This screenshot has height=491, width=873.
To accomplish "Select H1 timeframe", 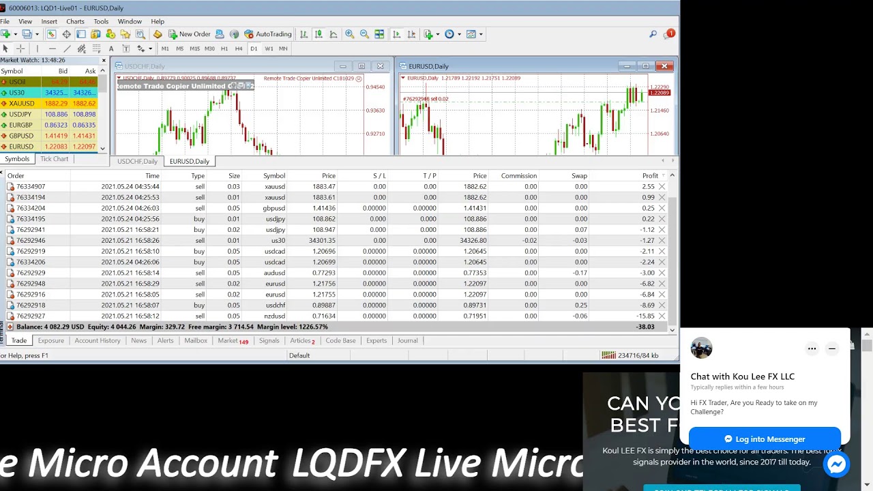I will pyautogui.click(x=224, y=48).
